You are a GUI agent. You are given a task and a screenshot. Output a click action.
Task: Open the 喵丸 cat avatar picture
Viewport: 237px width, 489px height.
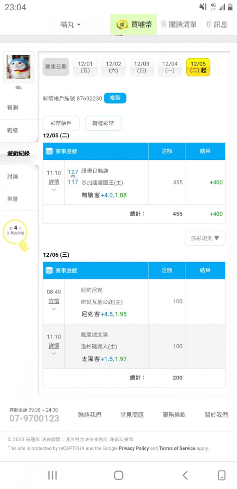[19, 67]
